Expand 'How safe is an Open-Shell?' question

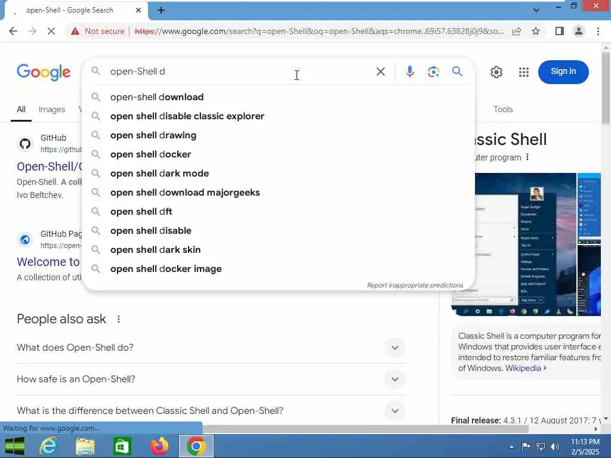[x=211, y=379]
